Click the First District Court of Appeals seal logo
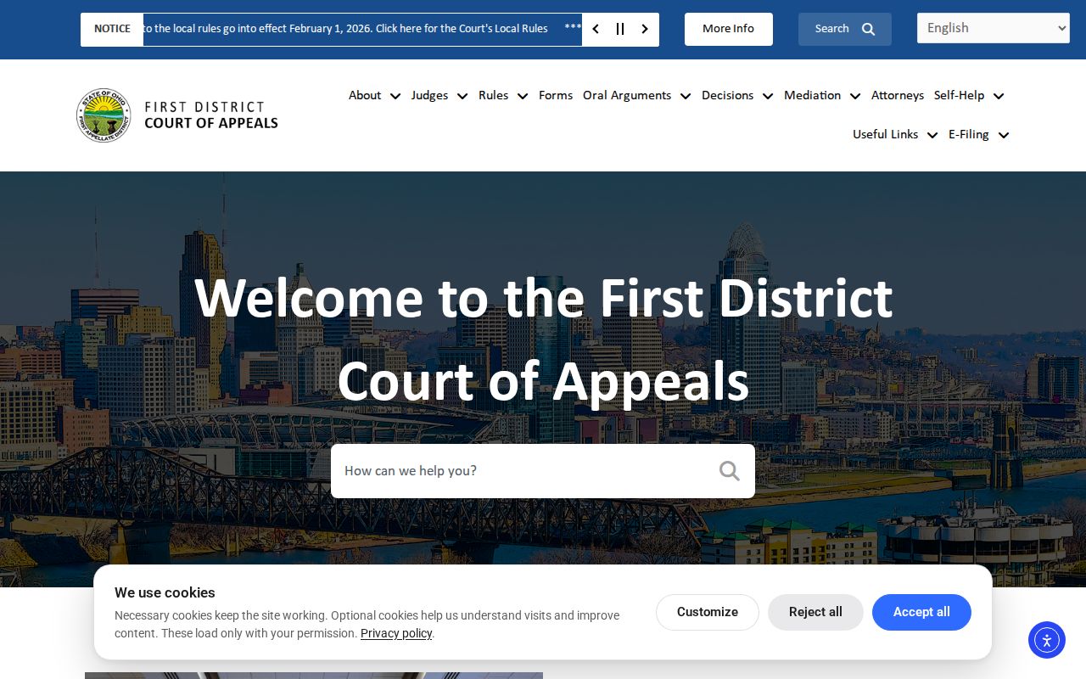This screenshot has width=1086, height=679. click(x=104, y=115)
